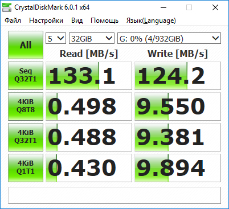This screenshot has width=229, height=209.
Task: Click the CrystalDiskMark app icon in title bar
Action: coord(7,7)
